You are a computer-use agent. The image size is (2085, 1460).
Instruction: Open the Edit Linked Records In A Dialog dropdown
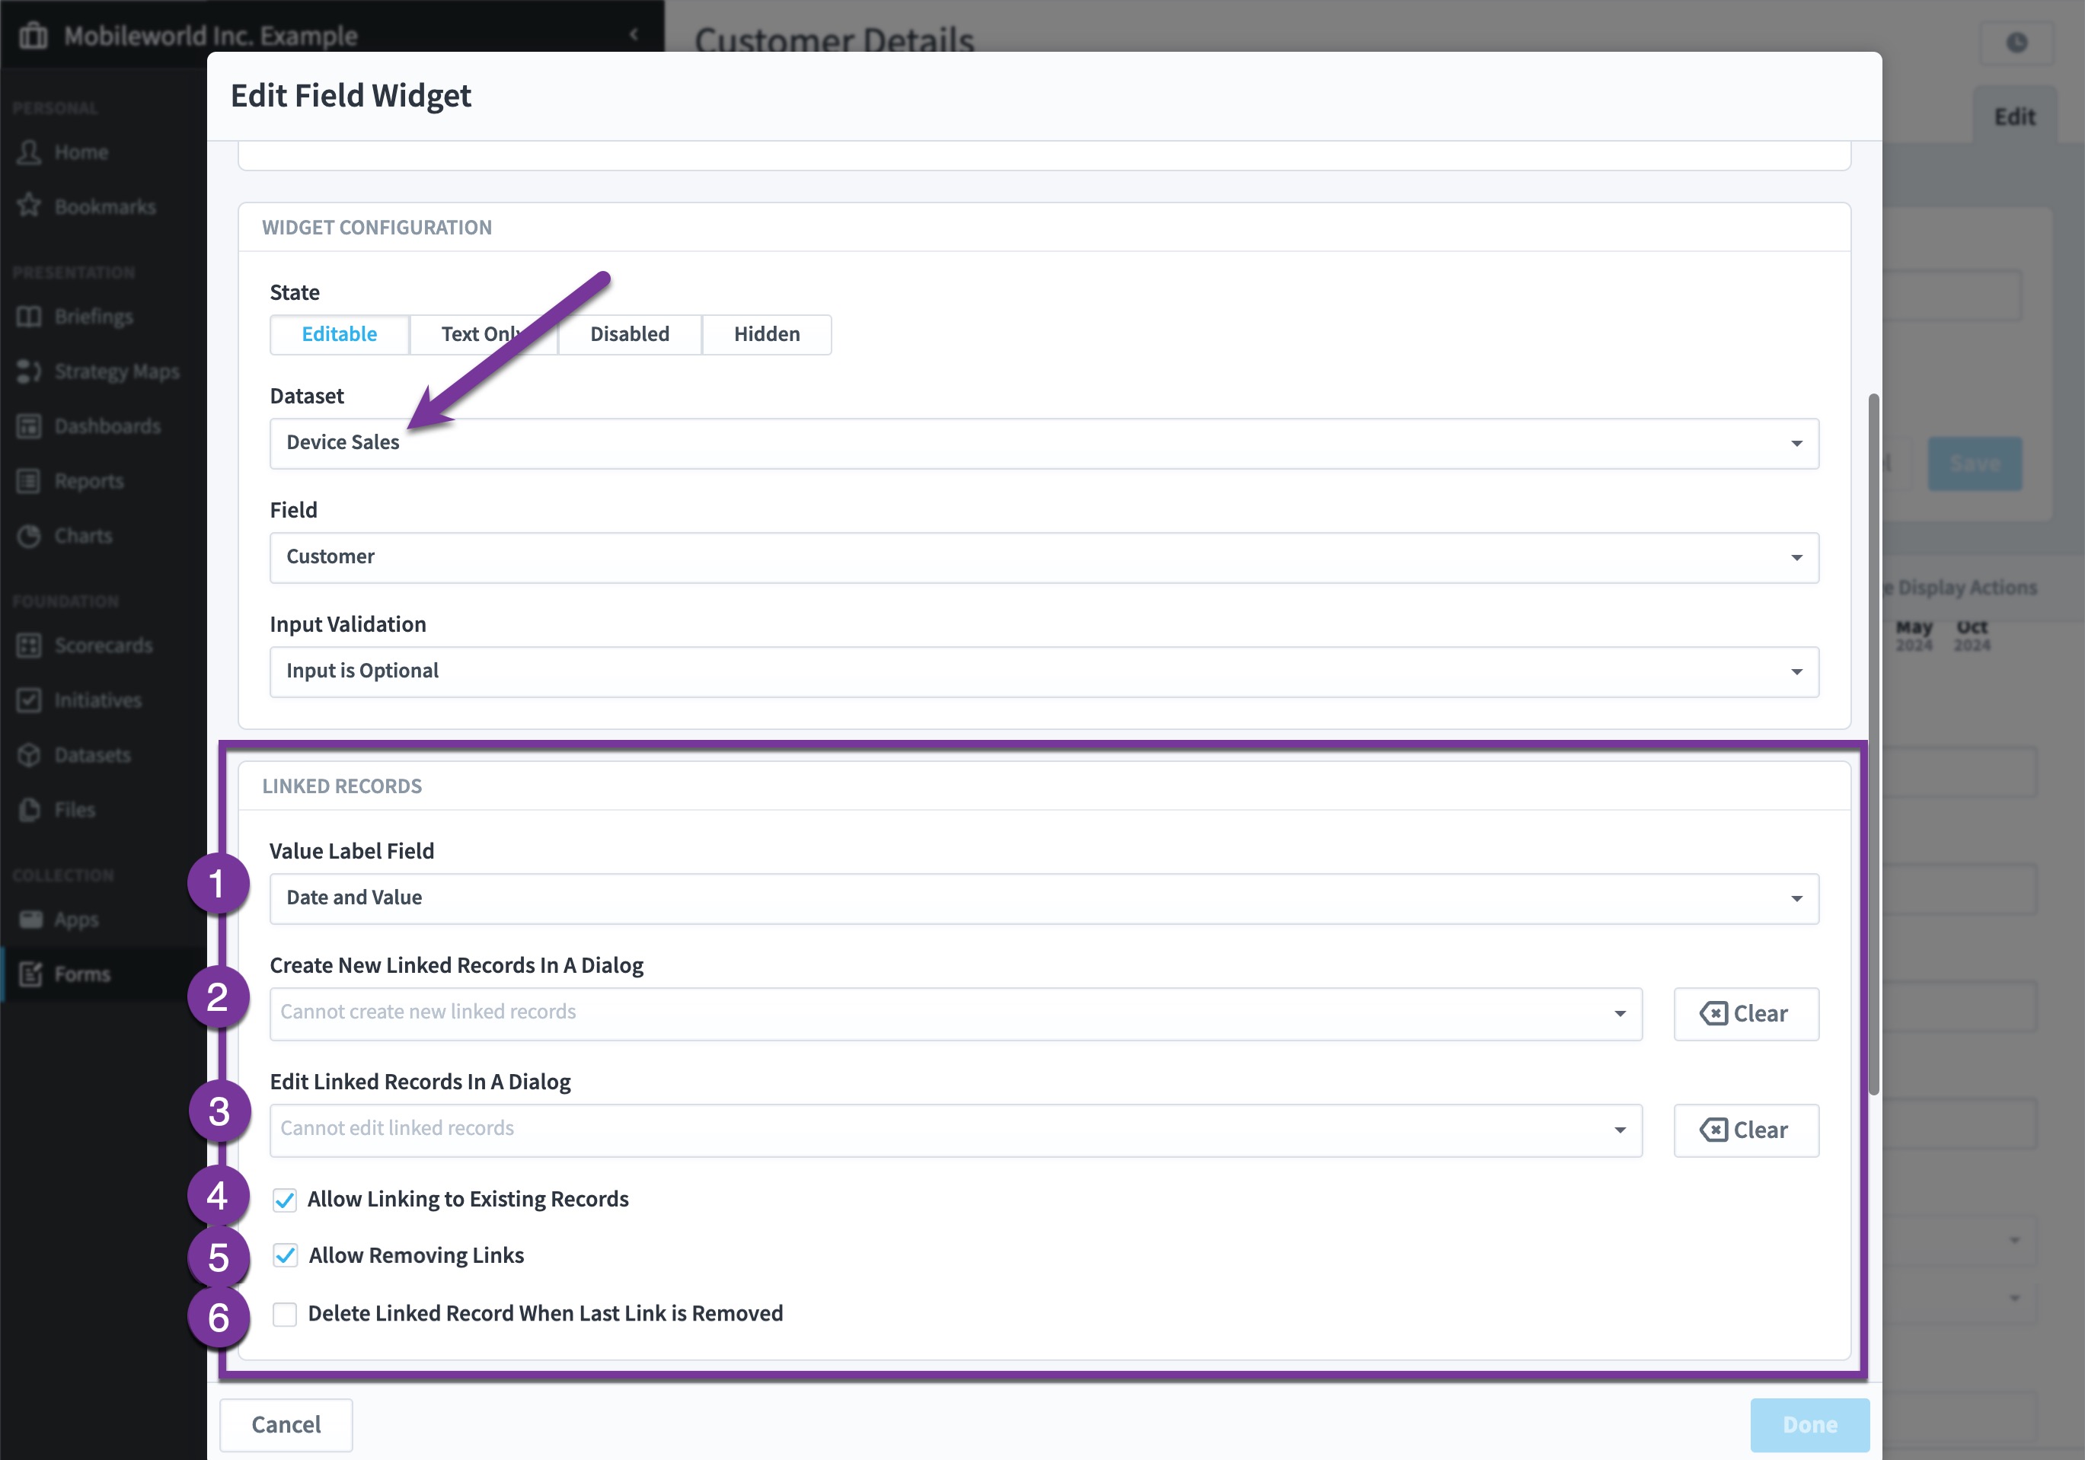tap(956, 1130)
